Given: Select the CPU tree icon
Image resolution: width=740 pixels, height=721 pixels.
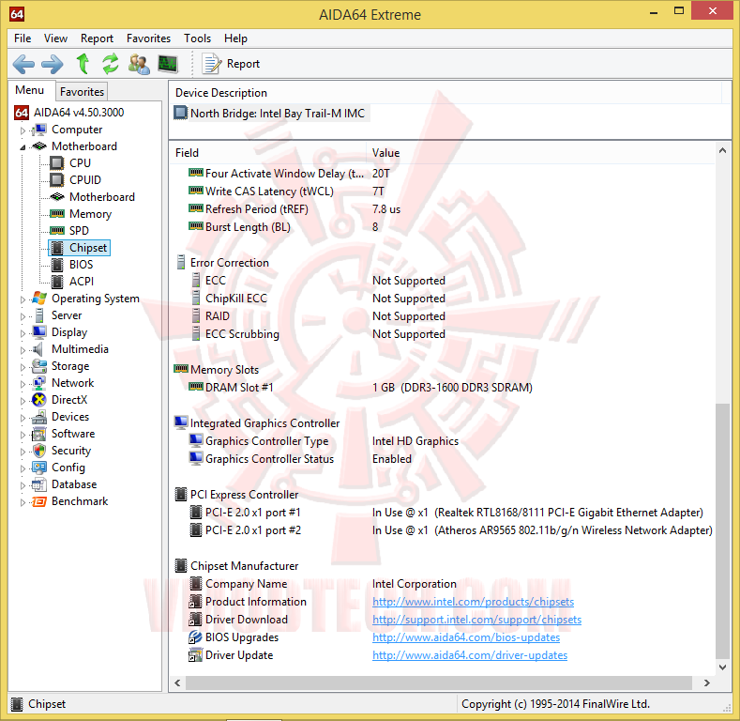Looking at the screenshot, I should (57, 163).
